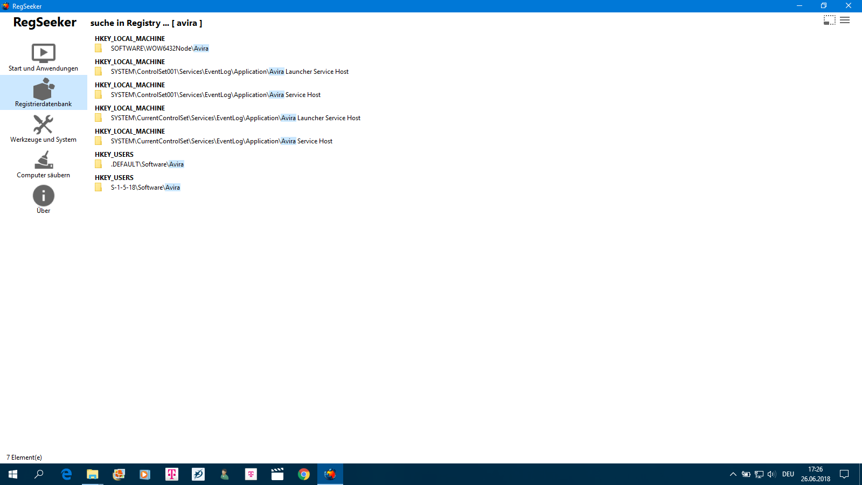862x485 pixels.
Task: Click the dotted selection-mode icon
Action: [829, 20]
